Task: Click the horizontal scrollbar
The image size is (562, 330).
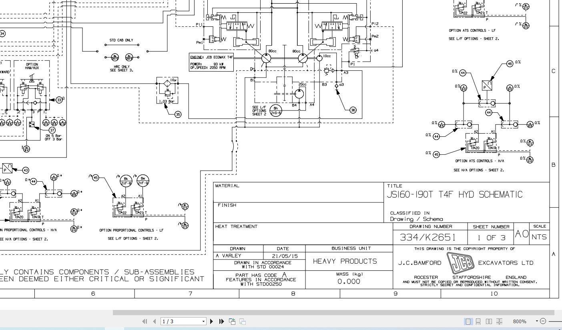Action: click(333, 312)
